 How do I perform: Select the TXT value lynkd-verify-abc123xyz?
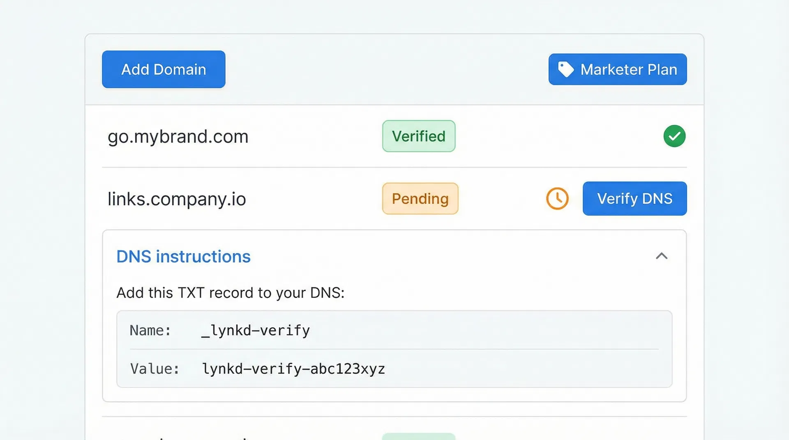click(293, 369)
